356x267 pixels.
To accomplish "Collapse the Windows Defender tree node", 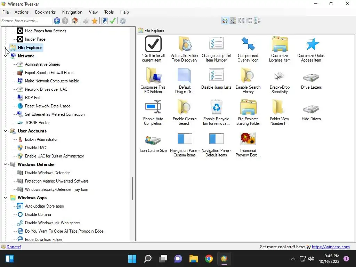I will [x=5, y=164].
